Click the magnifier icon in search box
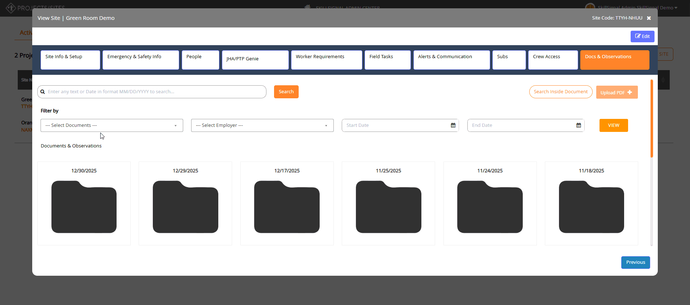The height and width of the screenshot is (305, 690). (x=43, y=92)
